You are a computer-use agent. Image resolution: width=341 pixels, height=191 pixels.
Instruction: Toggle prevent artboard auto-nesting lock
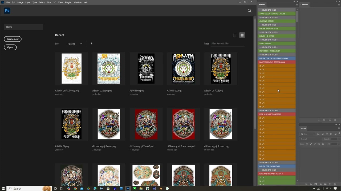coord(319,144)
